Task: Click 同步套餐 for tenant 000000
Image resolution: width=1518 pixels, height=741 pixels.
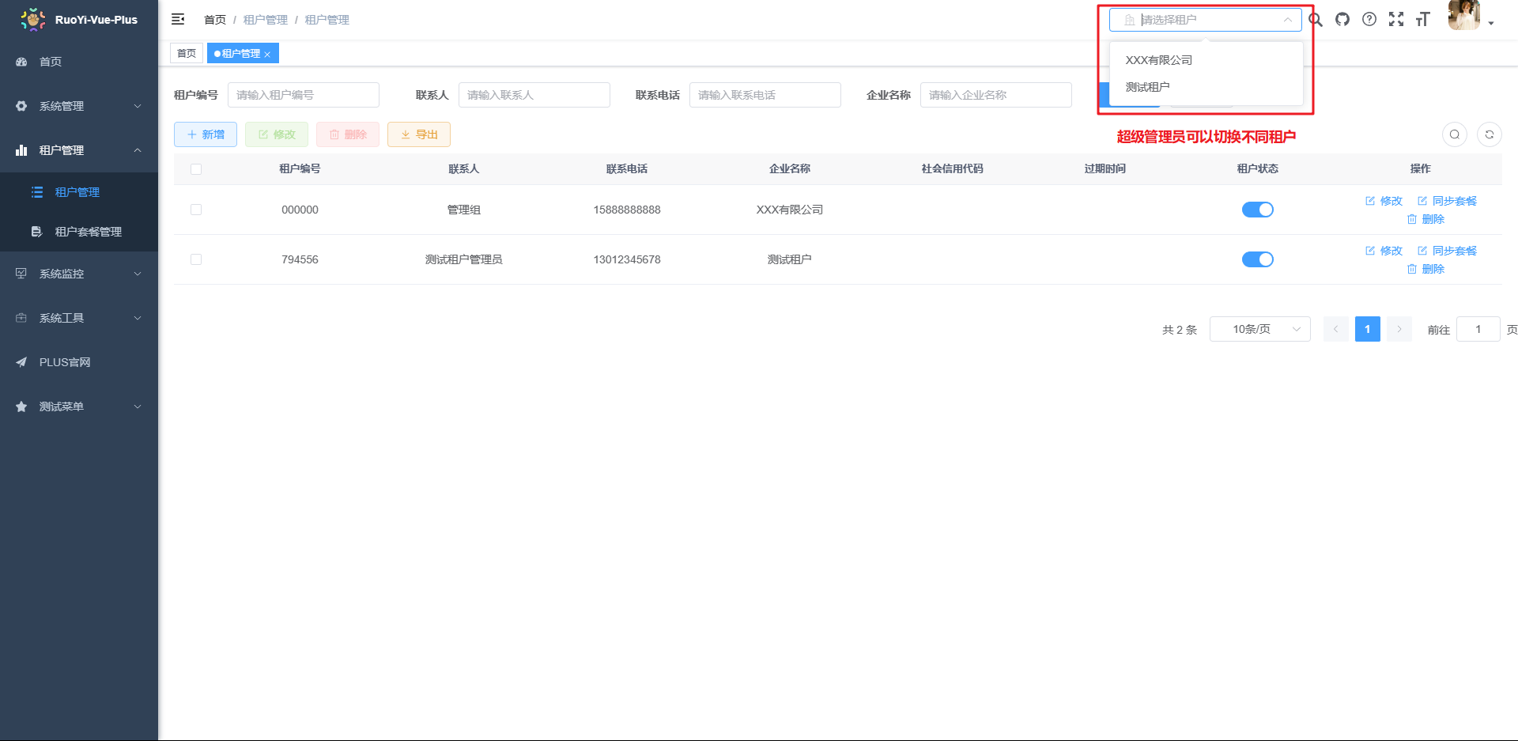Action: [1447, 201]
